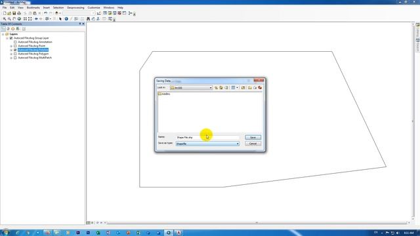Open the Table Of Contents window icon
420x236 pixels.
pyautogui.click(x=105, y=13)
